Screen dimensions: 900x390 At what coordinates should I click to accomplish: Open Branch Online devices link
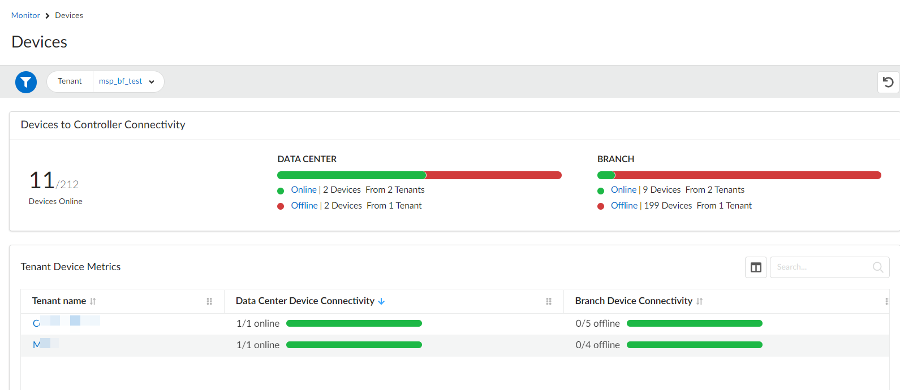pos(623,190)
